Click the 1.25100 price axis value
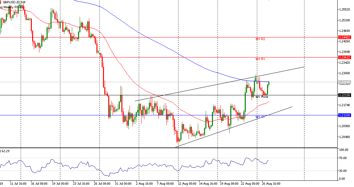 point(344,20)
